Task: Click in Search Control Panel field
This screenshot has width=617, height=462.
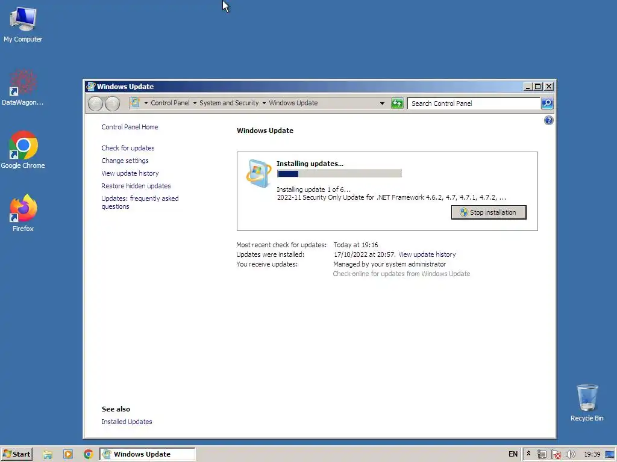Action: [474, 103]
